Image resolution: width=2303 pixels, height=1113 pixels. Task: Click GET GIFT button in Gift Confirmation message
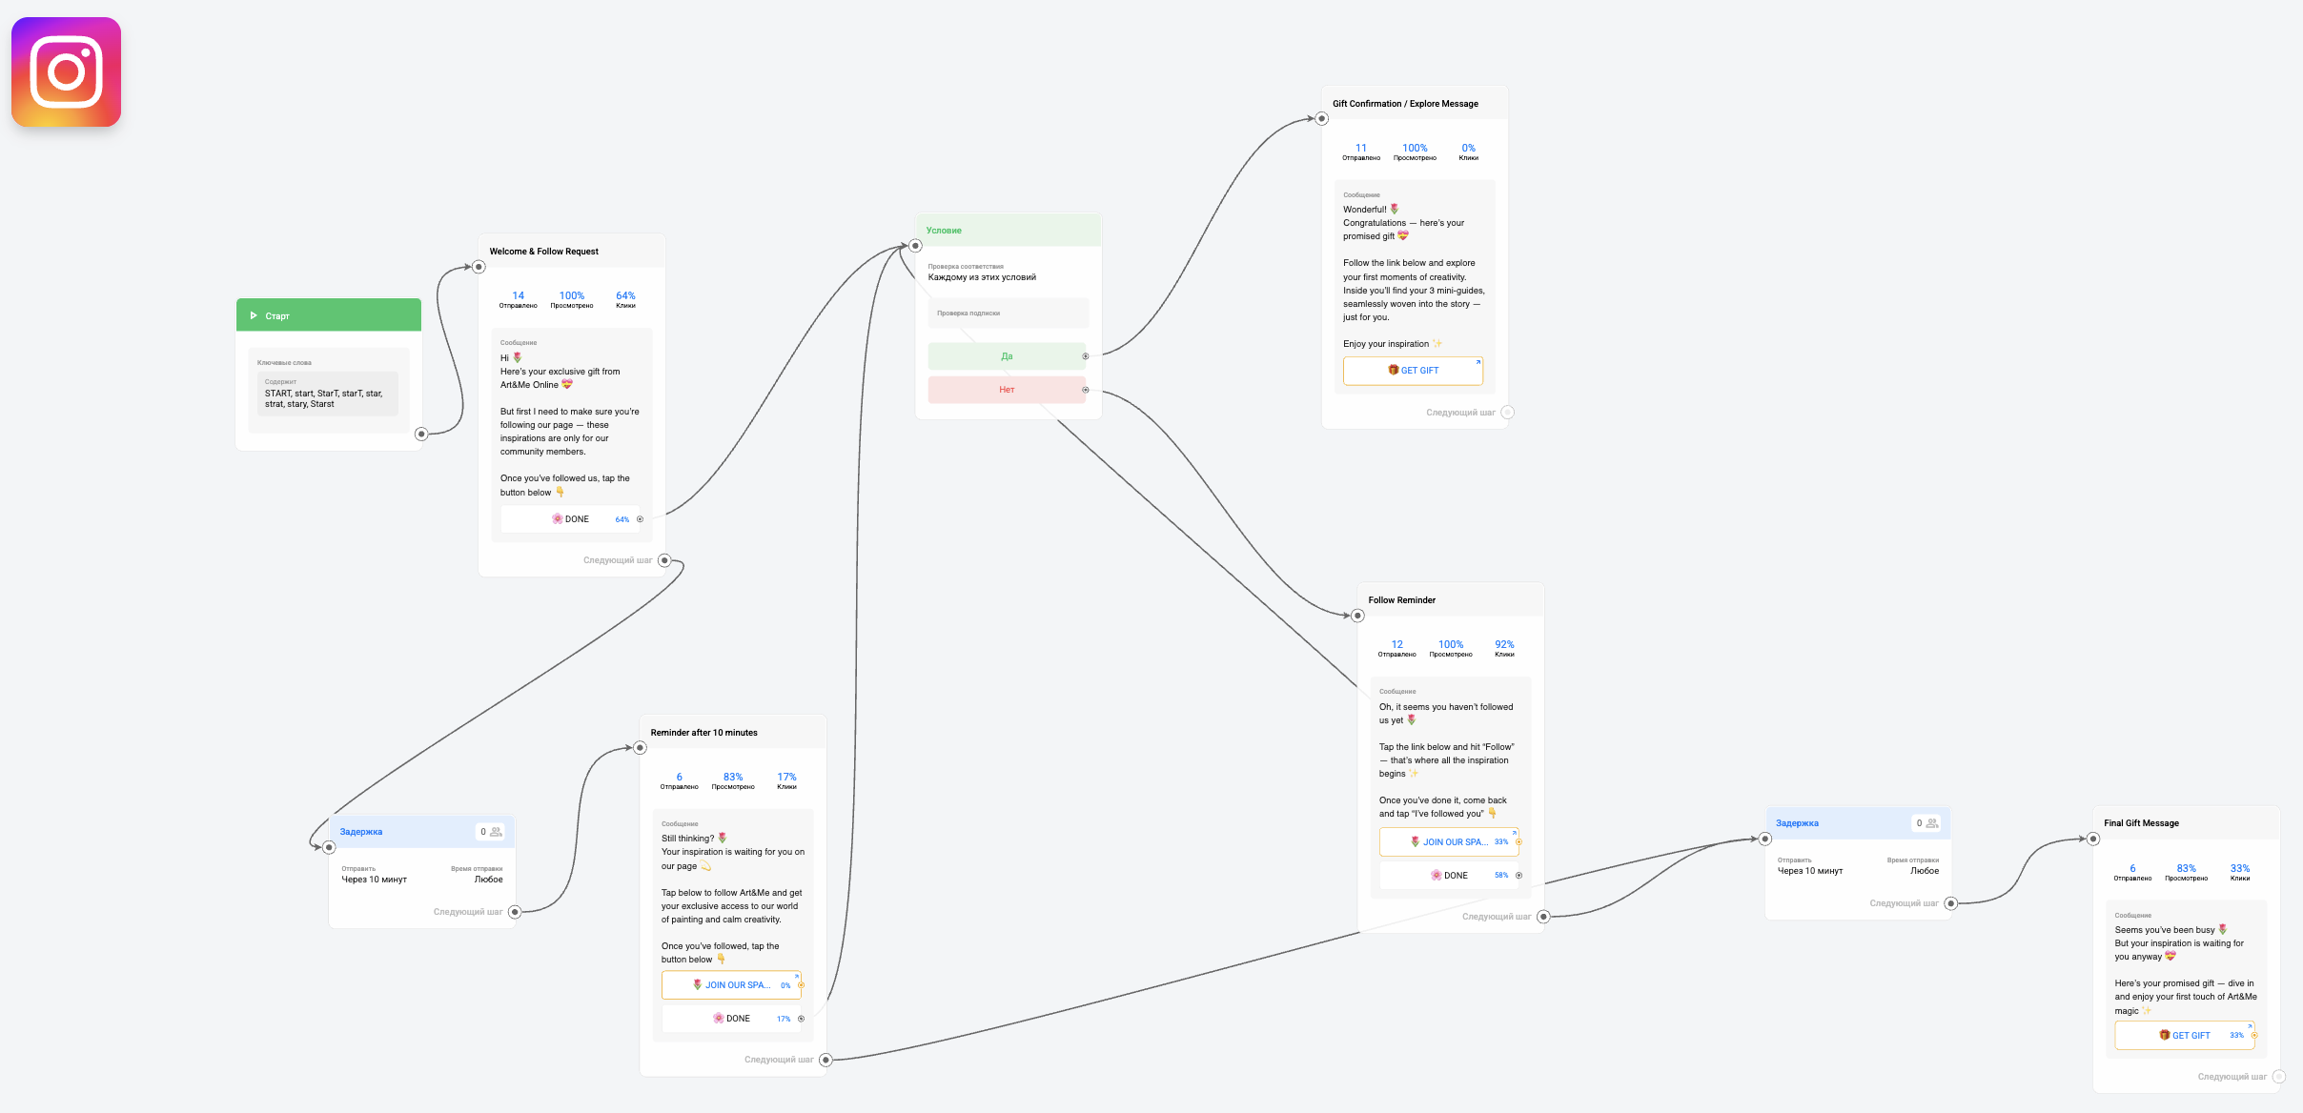1413,371
